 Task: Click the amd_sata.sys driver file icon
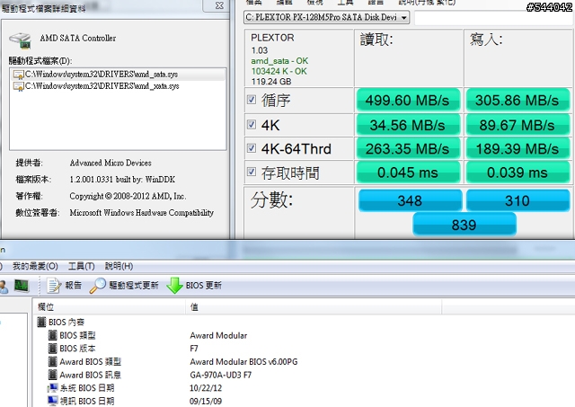coord(18,75)
